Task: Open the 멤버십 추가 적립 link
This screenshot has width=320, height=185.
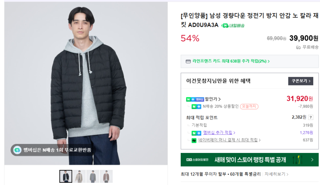Action: tap(218, 133)
